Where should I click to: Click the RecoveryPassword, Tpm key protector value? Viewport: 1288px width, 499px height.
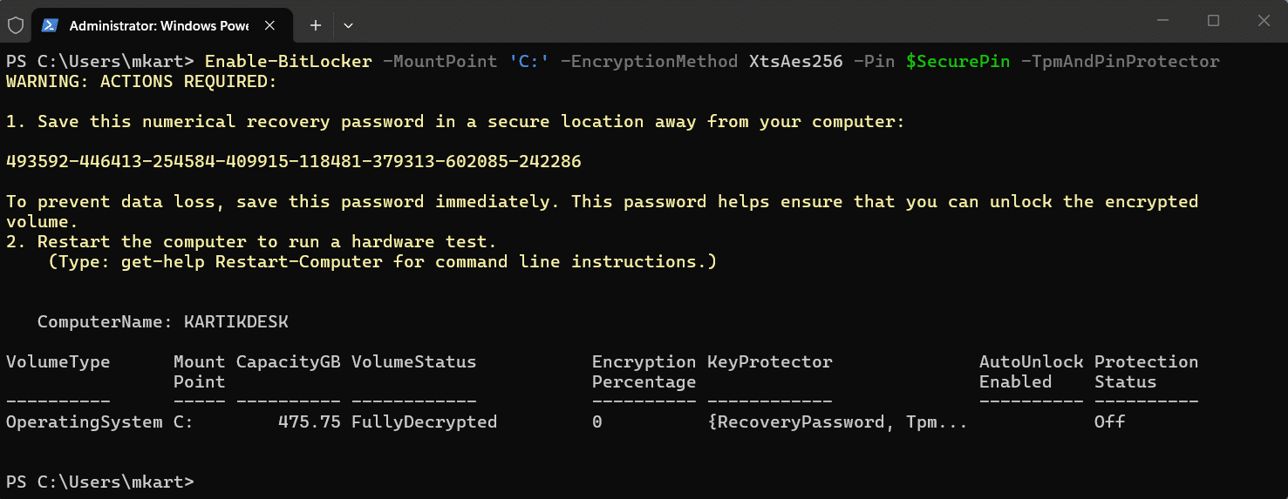pyautogui.click(x=837, y=422)
